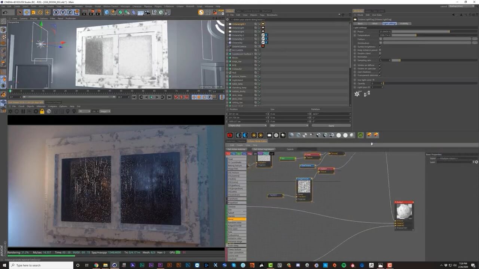Viewport: 479px width, 269px height.
Task: Click the Get Active material button
Action: 237,149
